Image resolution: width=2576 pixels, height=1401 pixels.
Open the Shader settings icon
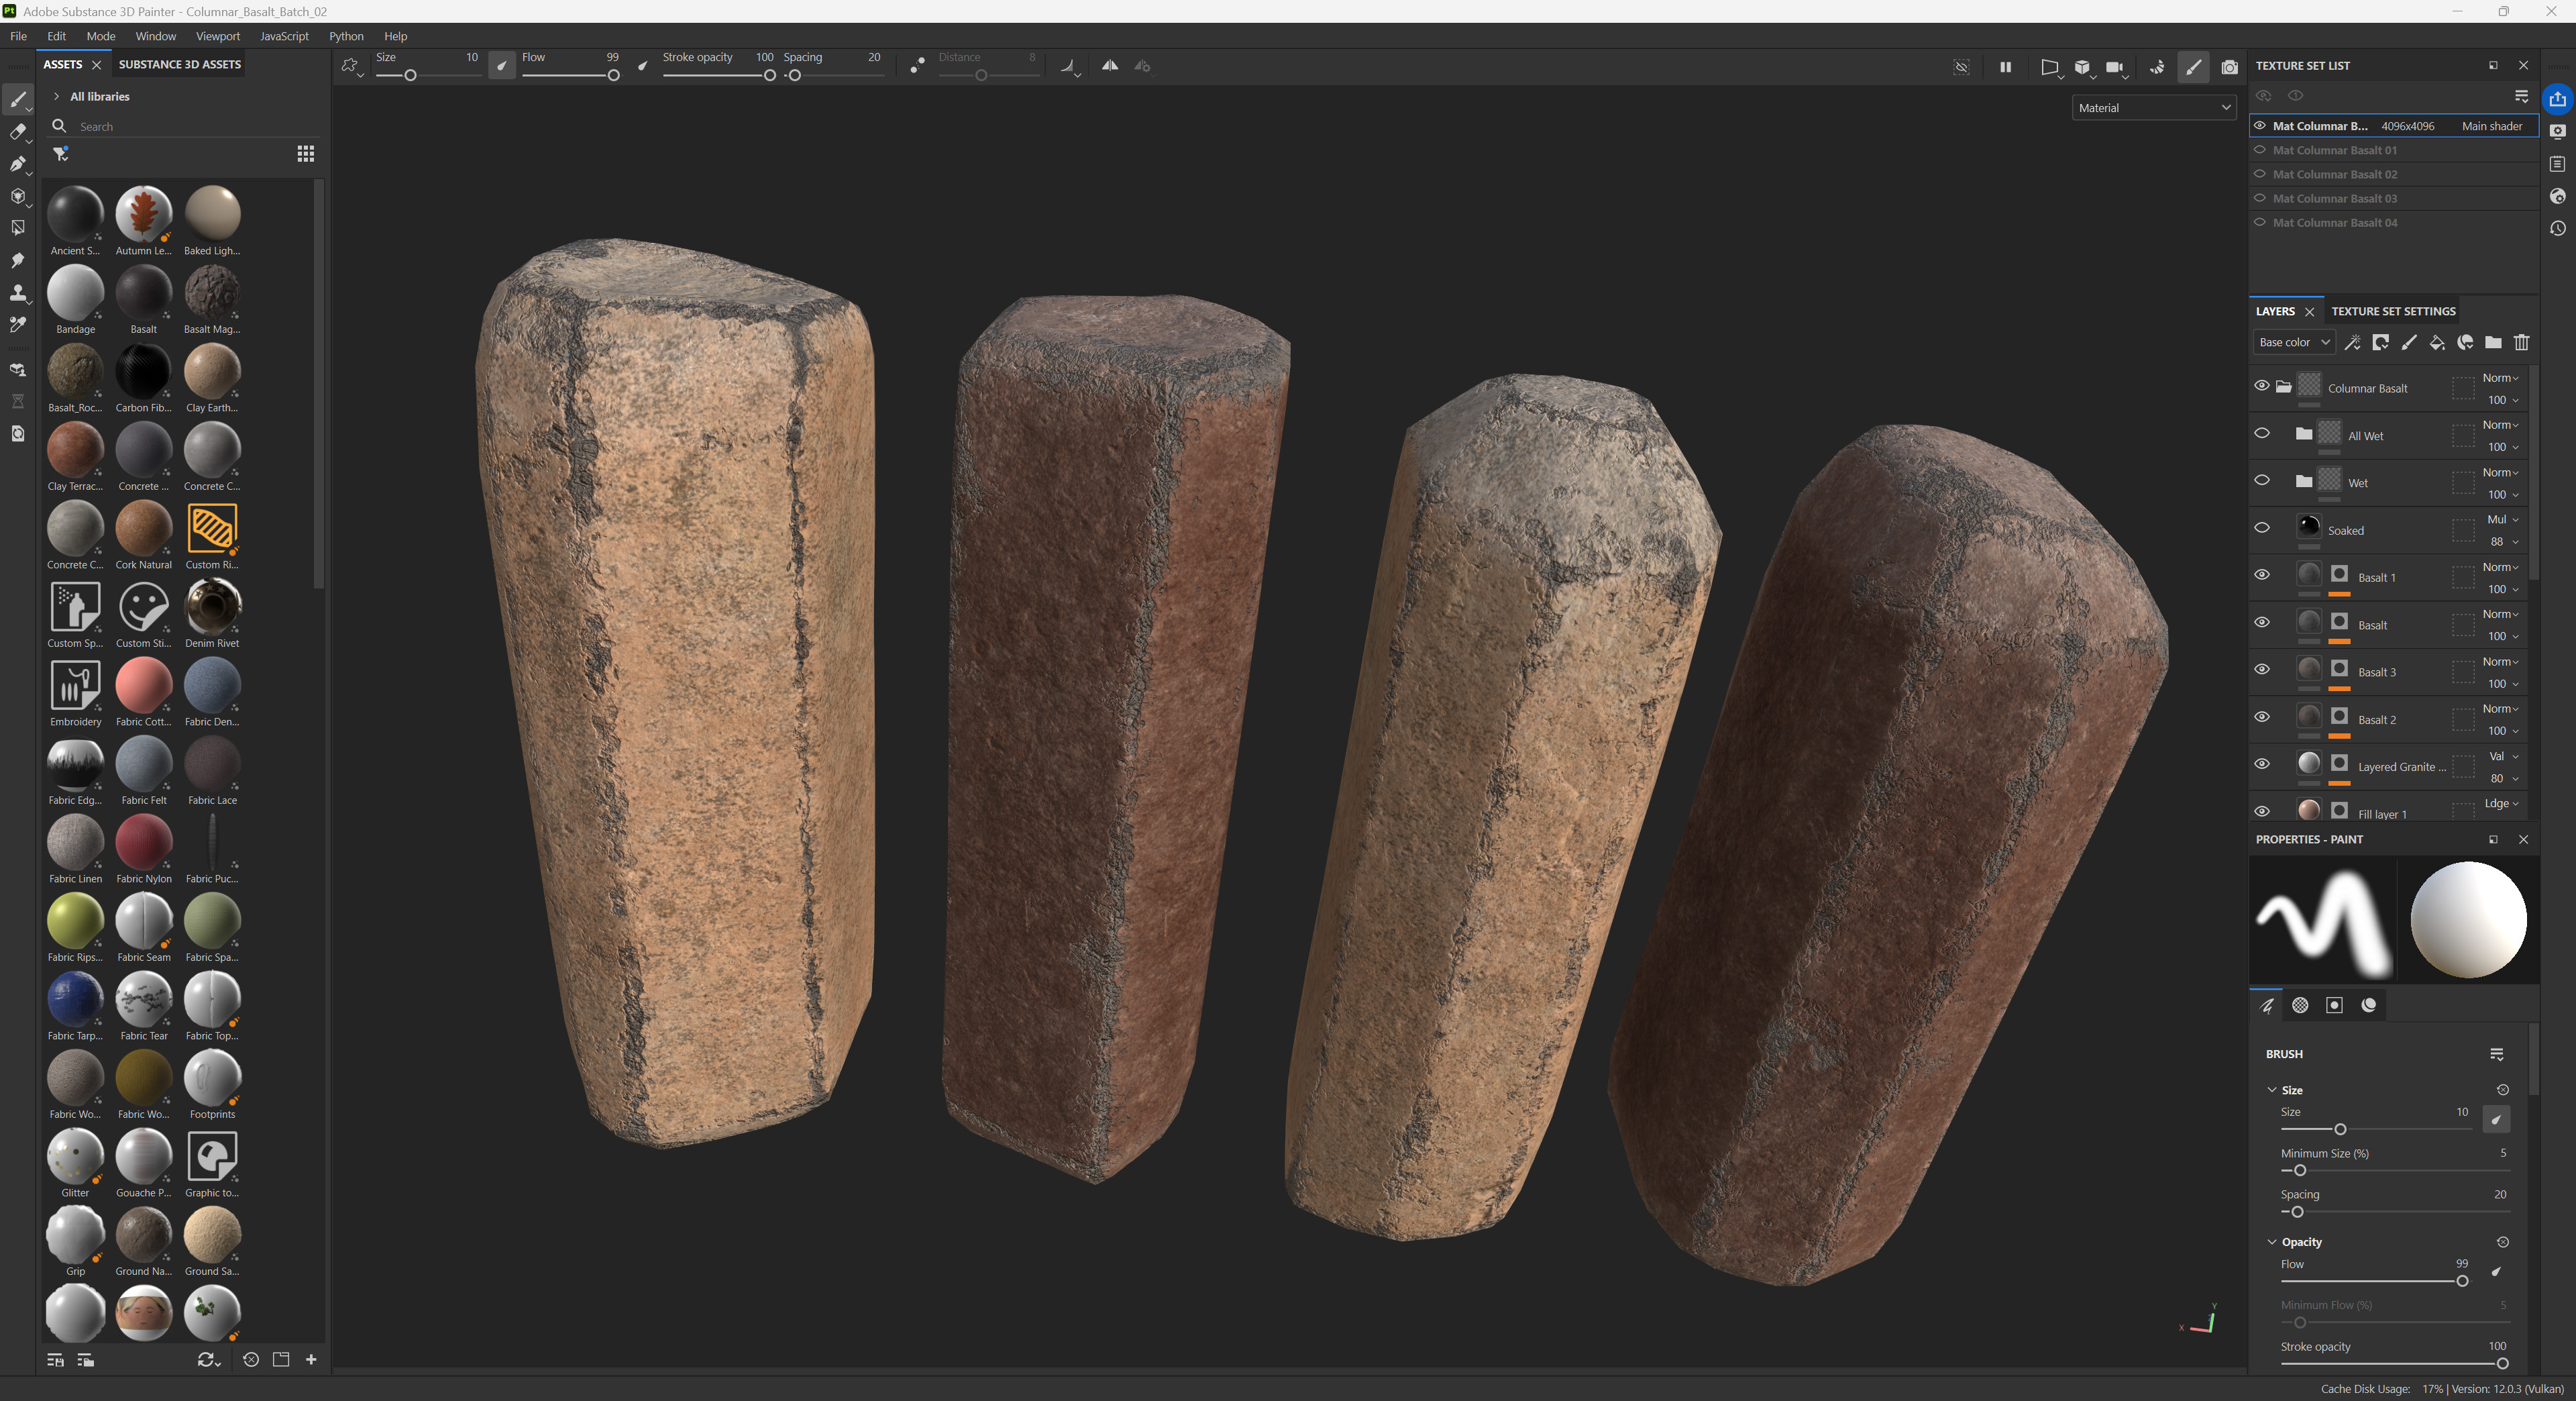coord(2557,196)
